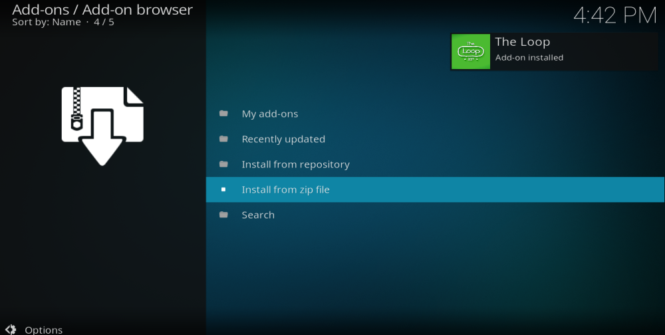Screen dimensions: 665x335
Task: Open the Options button
Action: coord(34,330)
